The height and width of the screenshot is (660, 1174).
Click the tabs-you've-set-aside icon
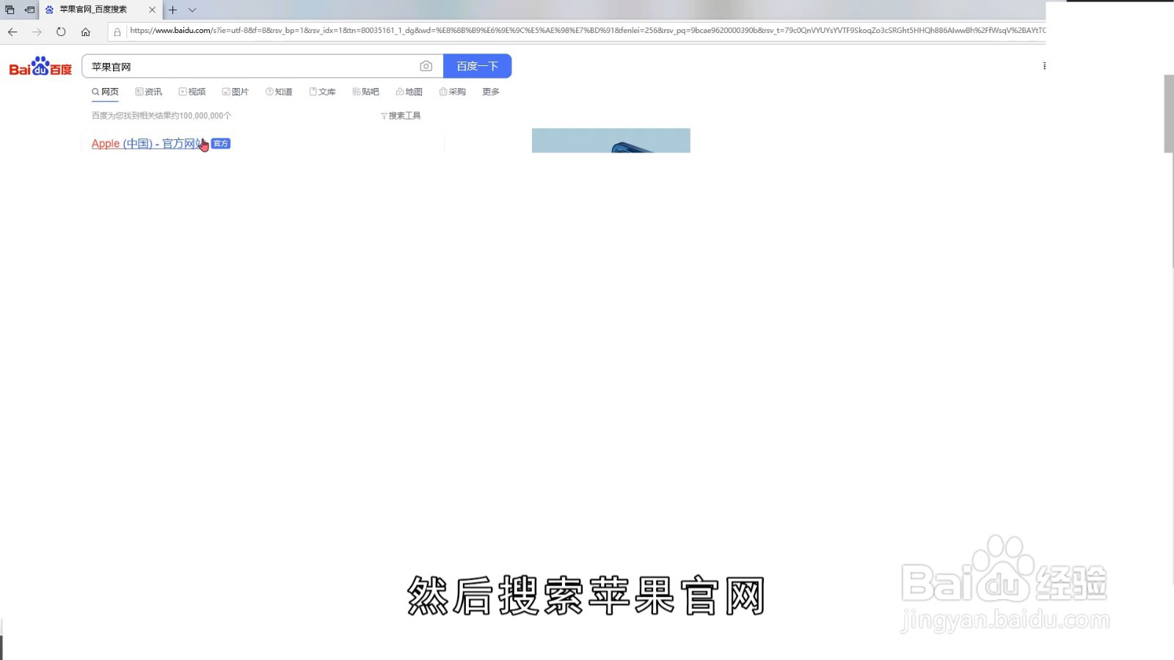[29, 10]
